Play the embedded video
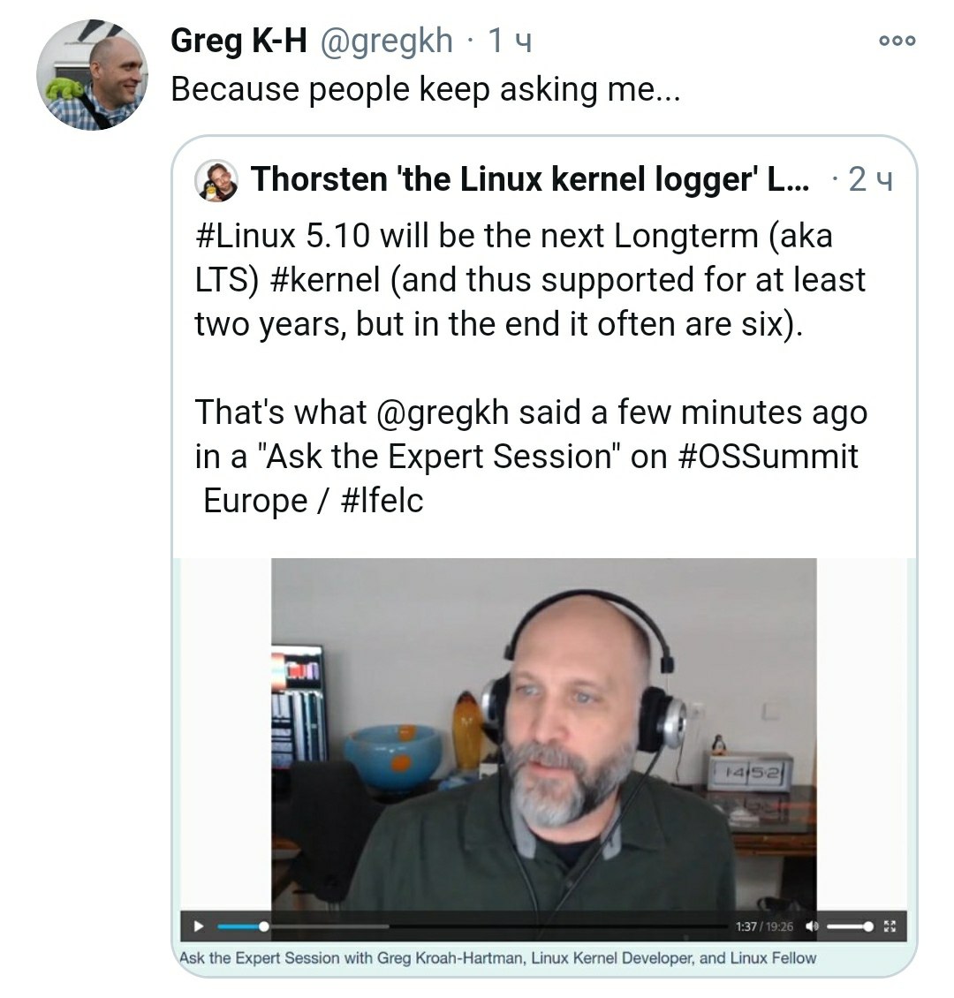Screen dimensions: 954x998 [x=198, y=926]
